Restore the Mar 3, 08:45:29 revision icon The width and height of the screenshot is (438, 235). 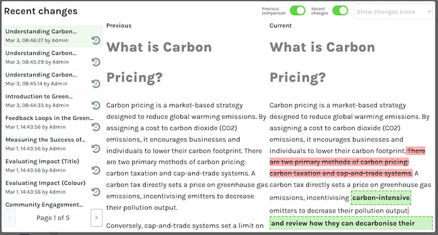[x=96, y=62]
